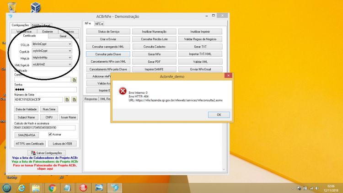Click Enviar NFe Email button
Viewport: 343px width, 193px height.
coord(200,69)
